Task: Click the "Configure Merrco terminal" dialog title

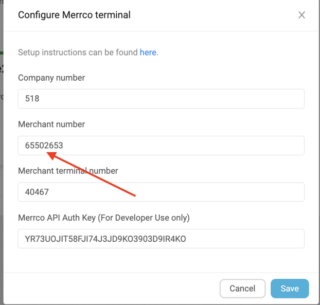Action: (x=74, y=15)
